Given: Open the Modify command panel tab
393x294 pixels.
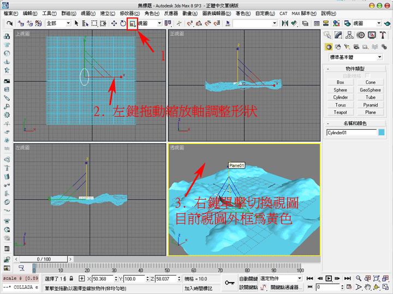Looking at the screenshot, I should pyautogui.click(x=338, y=35).
